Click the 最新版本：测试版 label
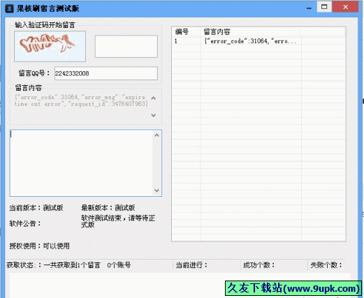The image size is (364, 298). pos(108,208)
